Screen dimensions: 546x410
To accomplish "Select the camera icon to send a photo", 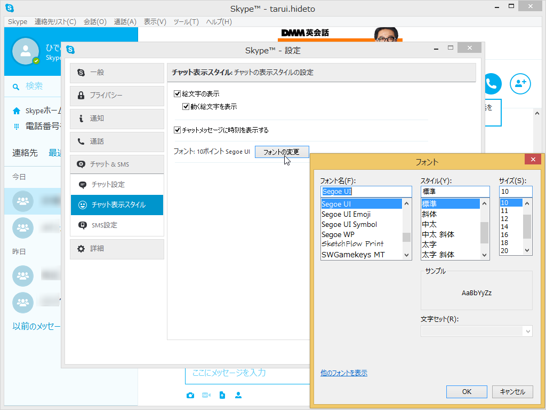I will [x=190, y=395].
